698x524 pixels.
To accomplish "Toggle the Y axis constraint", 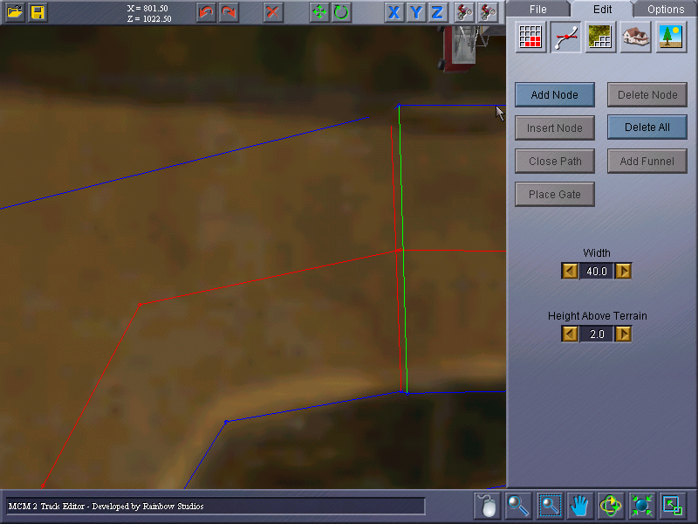I will coord(416,12).
